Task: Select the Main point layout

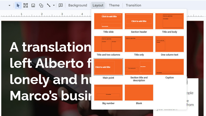Action: [108, 67]
